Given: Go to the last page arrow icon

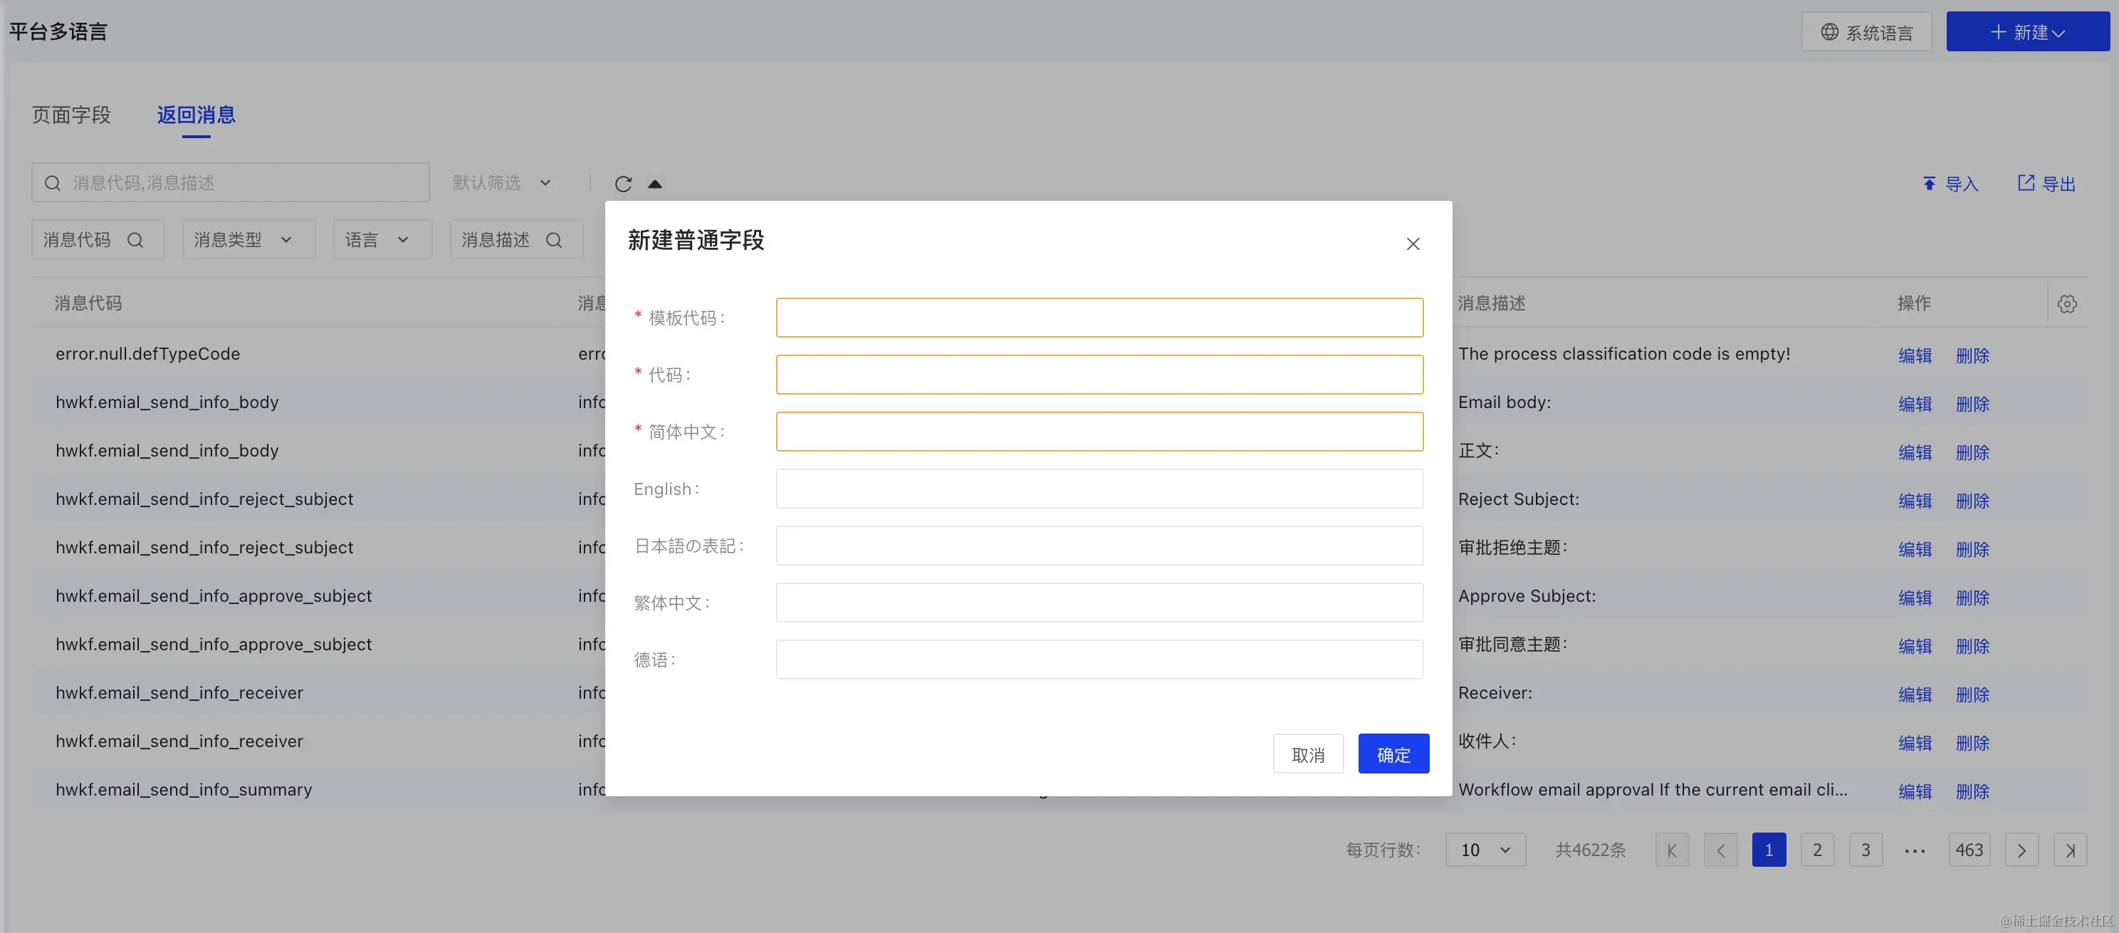Looking at the screenshot, I should (2070, 849).
